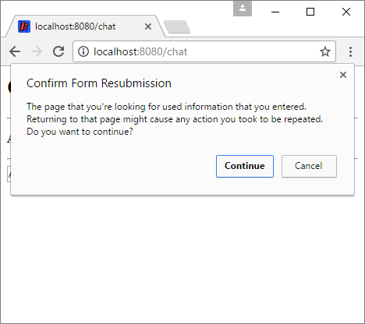Bookmark the page with star icon
This screenshot has height=324, width=365.
pyautogui.click(x=325, y=51)
